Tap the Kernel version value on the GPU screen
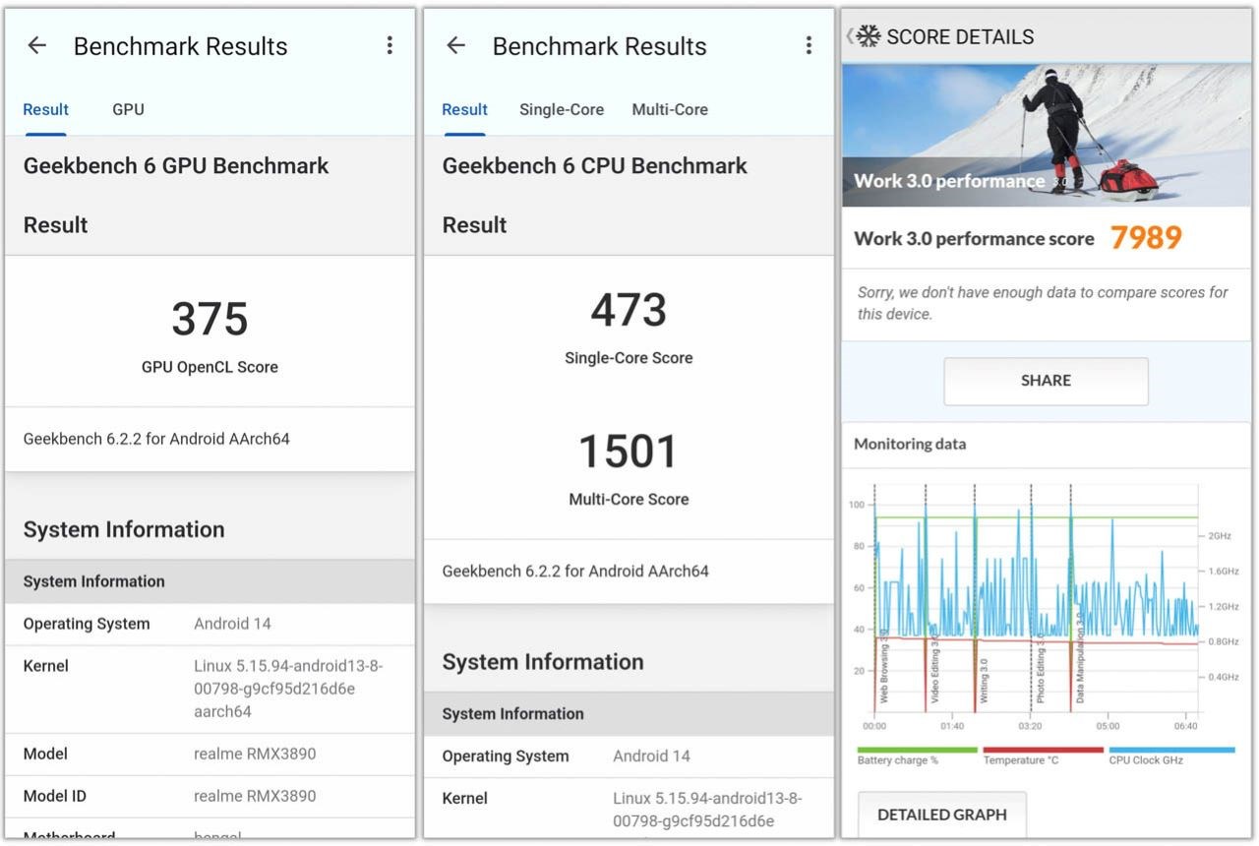The width and height of the screenshot is (1259, 846). click(x=288, y=689)
